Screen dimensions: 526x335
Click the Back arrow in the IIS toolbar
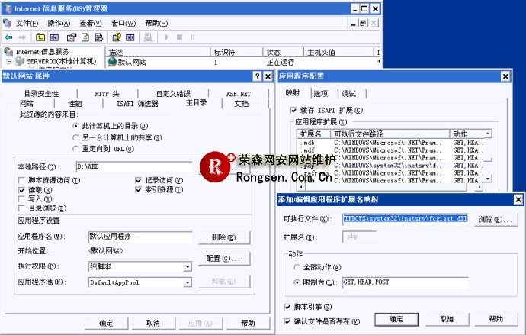8,37
